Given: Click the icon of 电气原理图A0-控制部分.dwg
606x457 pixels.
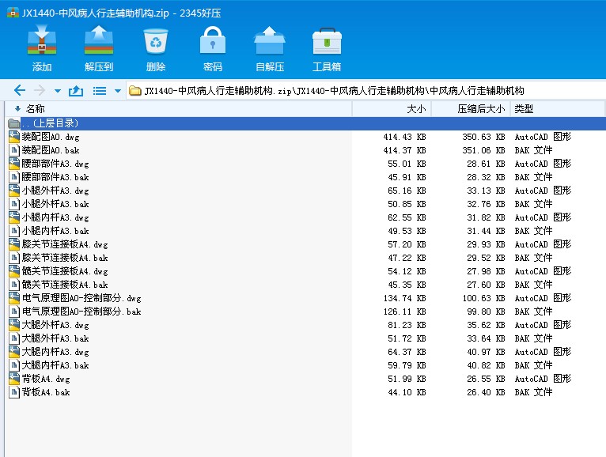Looking at the screenshot, I should (x=14, y=298).
